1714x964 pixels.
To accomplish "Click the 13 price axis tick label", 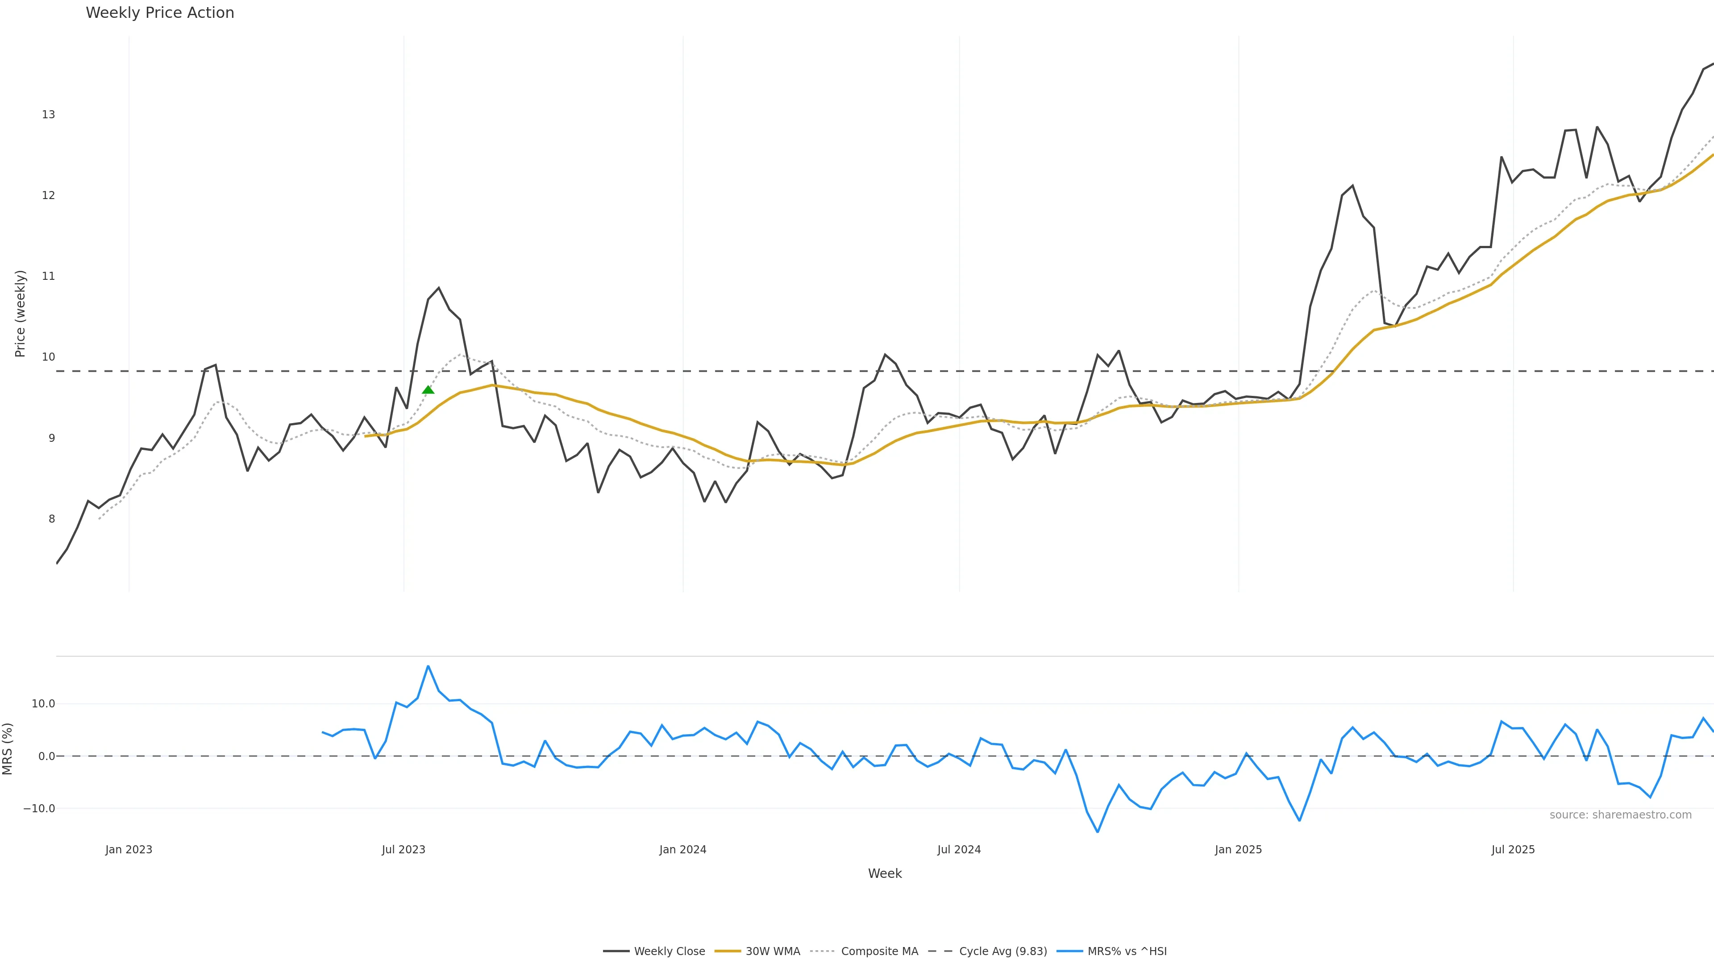I will point(49,114).
